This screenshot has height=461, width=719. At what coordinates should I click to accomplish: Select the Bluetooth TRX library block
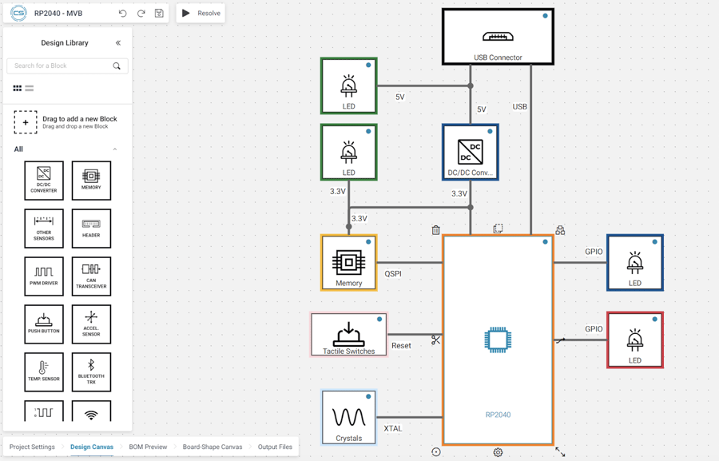click(x=91, y=372)
